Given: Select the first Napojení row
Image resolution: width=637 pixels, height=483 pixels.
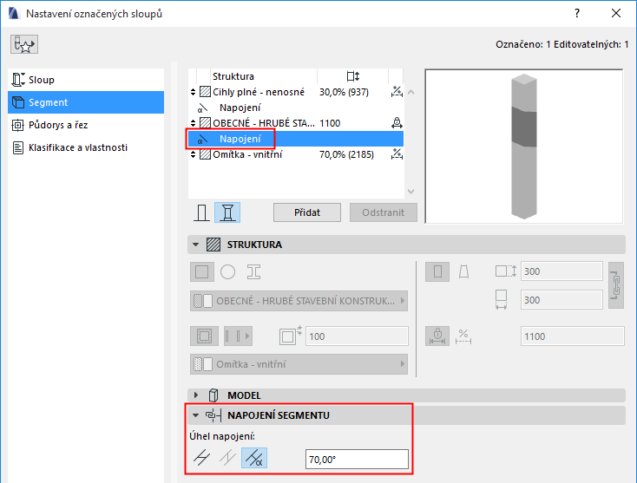Looking at the screenshot, I should pos(296,108).
